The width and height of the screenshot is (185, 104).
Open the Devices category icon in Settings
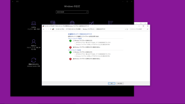pos(53,23)
